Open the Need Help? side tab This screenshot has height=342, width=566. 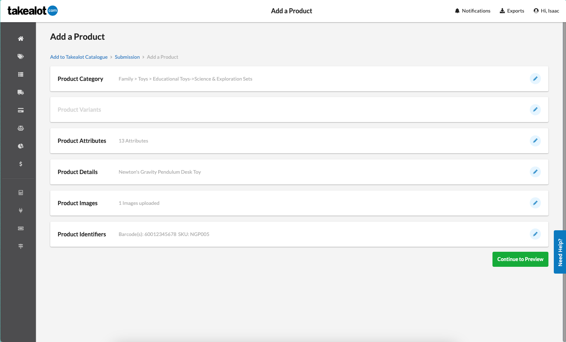560,252
